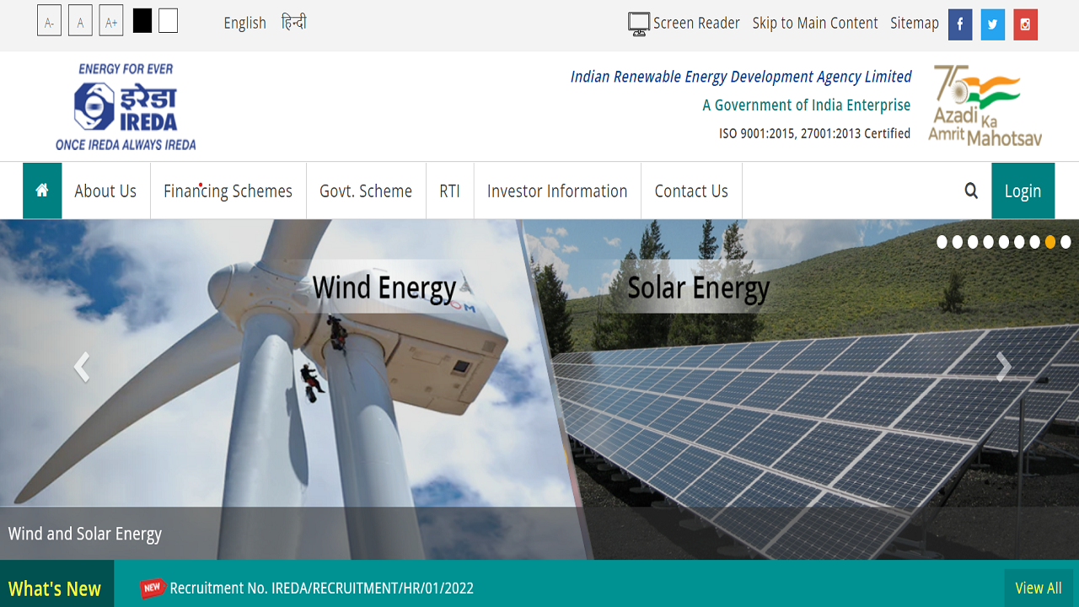Viewport: 1079px width, 607px height.
Task: Open IREDA Facebook page icon
Action: tap(960, 24)
